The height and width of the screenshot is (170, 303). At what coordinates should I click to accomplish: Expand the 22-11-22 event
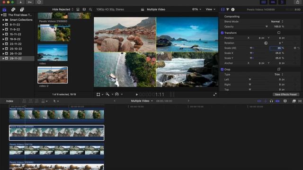click(3, 44)
